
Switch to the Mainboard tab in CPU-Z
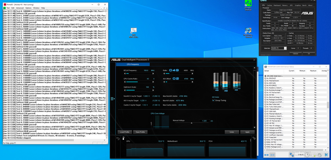tap(277, 5)
